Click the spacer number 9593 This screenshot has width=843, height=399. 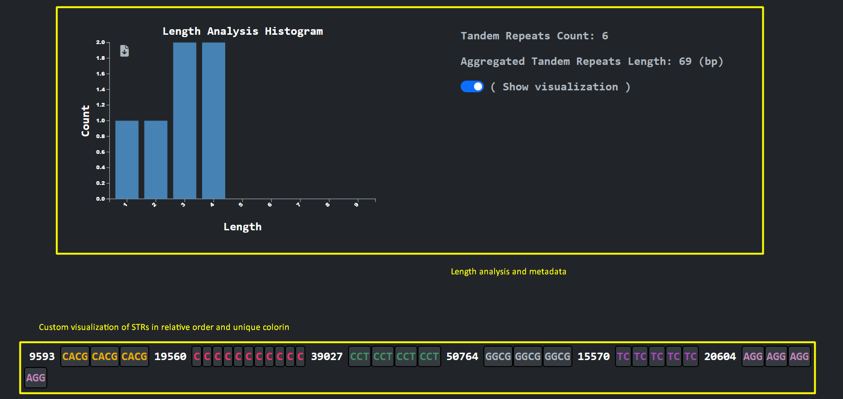click(x=42, y=356)
